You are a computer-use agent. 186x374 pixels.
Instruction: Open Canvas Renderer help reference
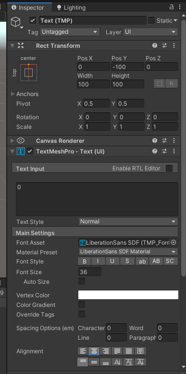point(155,141)
